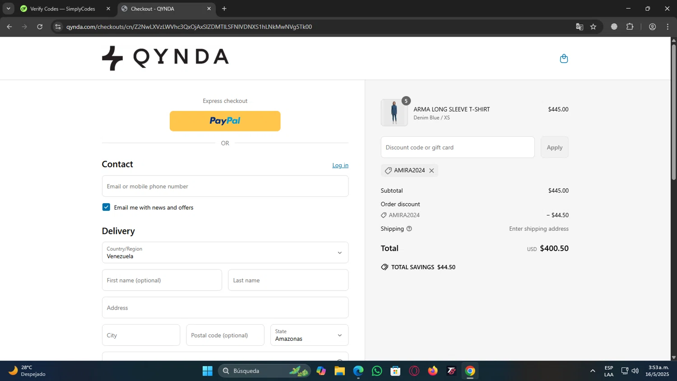Click the shipping help question mark icon
This screenshot has width=677, height=381.
409,229
